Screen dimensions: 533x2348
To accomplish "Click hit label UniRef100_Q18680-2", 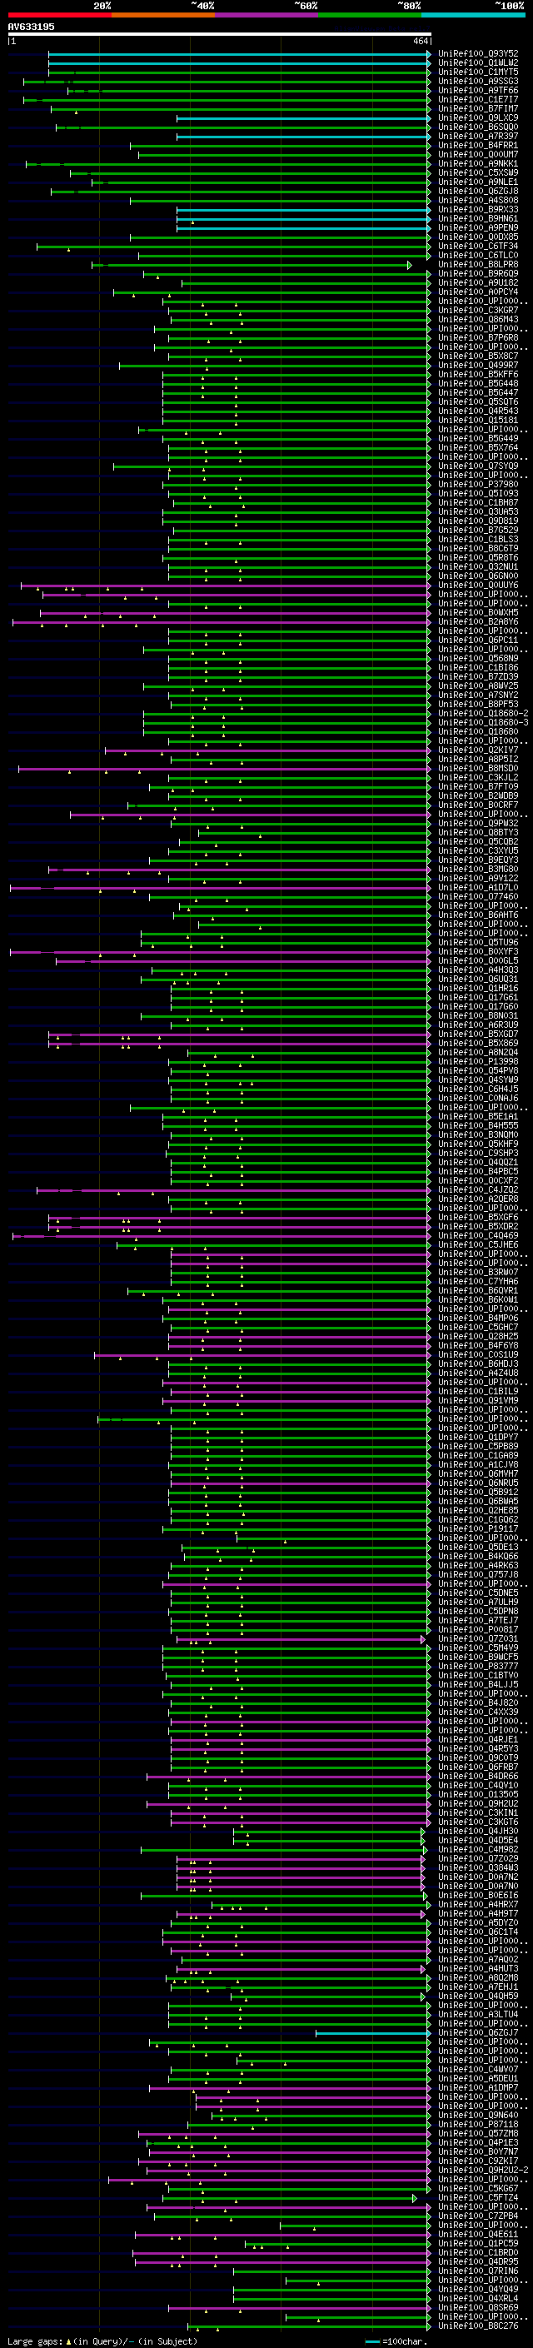I will tap(483, 714).
